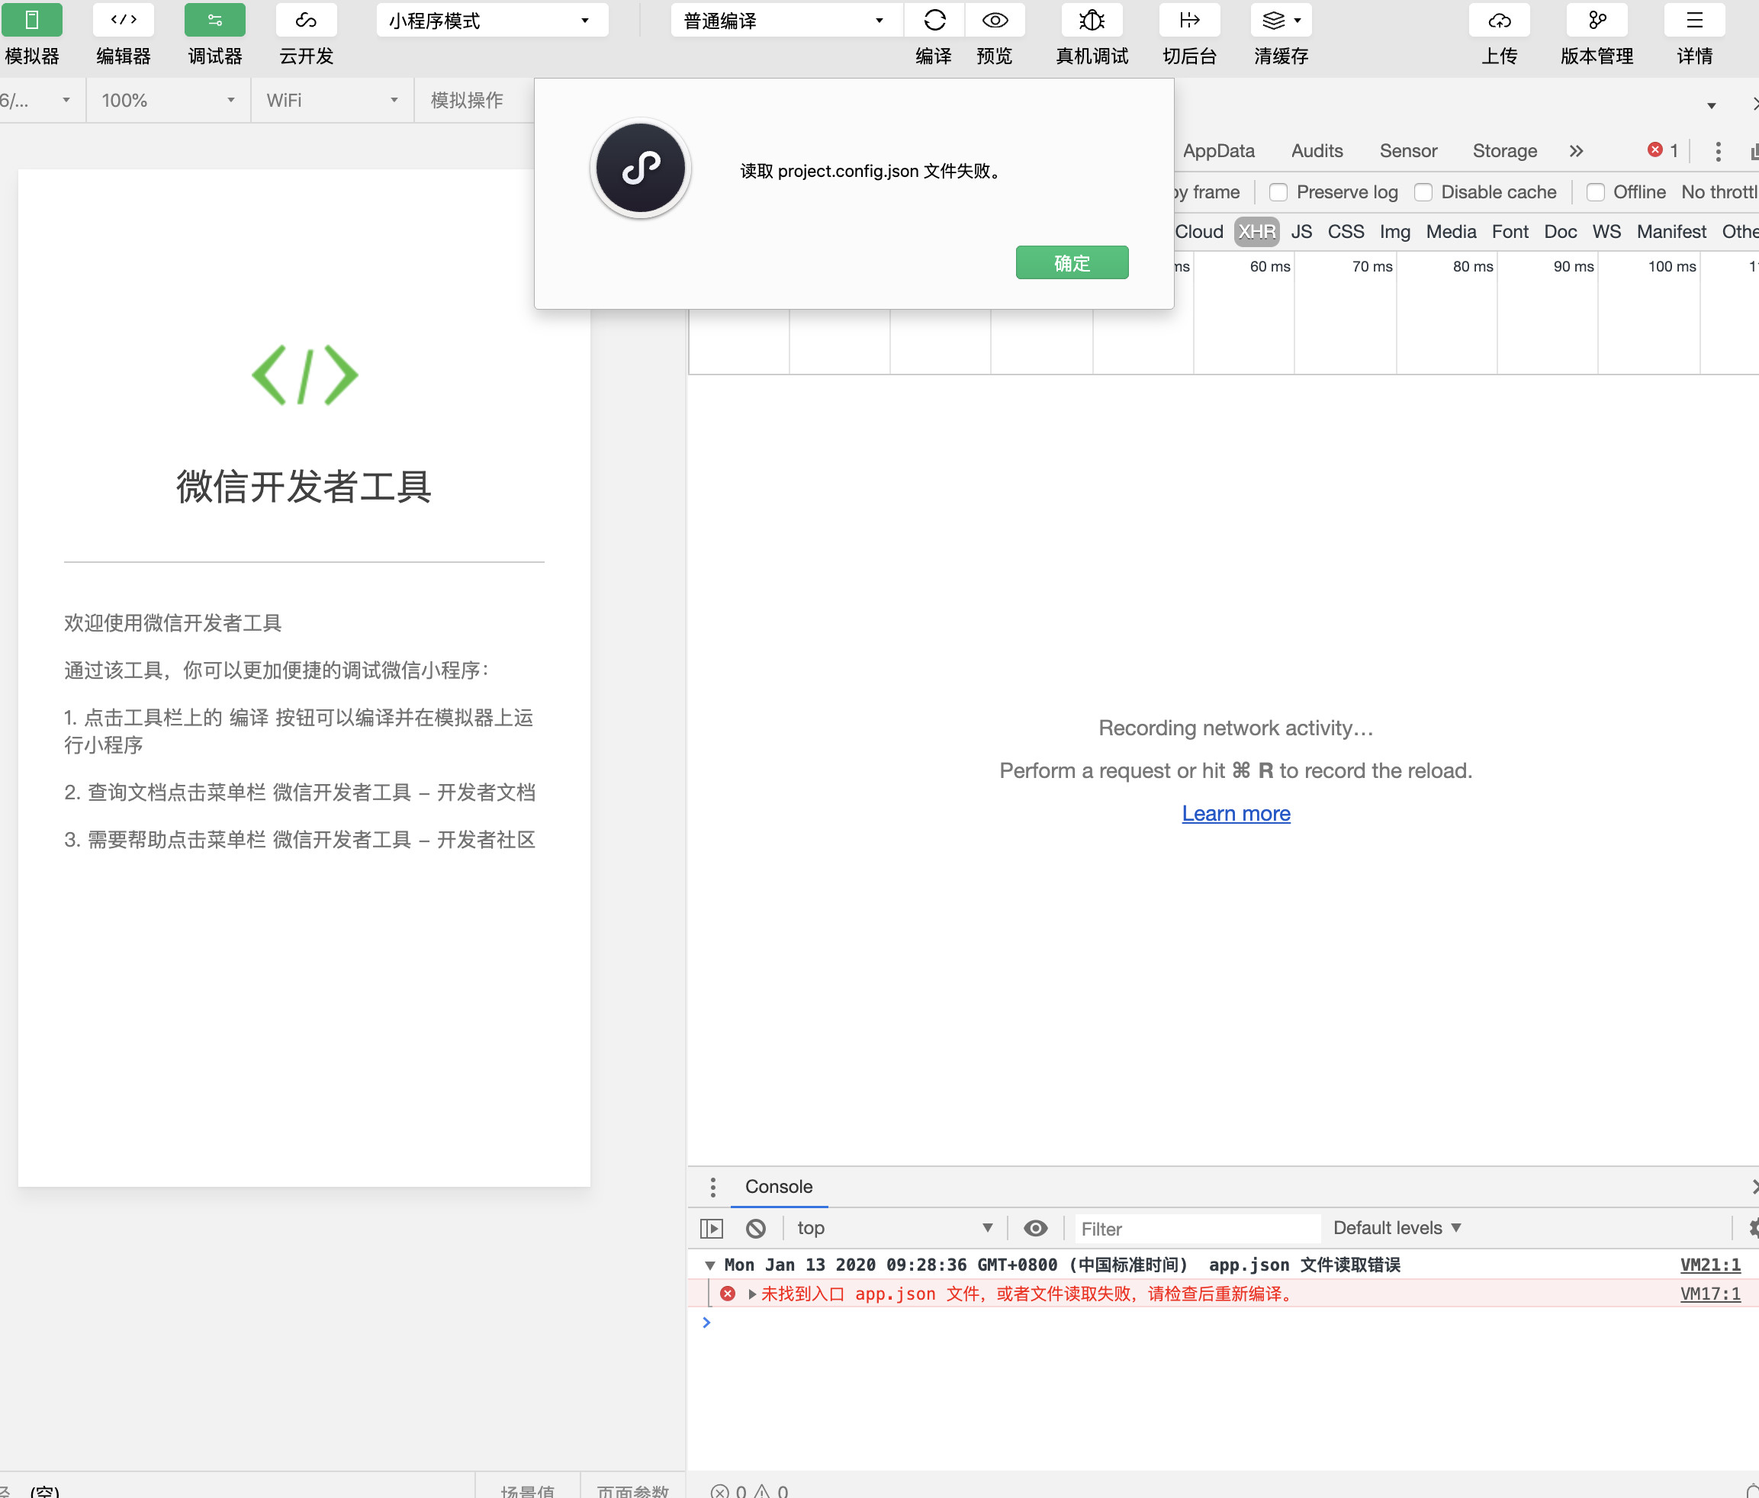Screen dimensions: 1759x1498
Task: Click the console Filter input field
Action: pyautogui.click(x=1195, y=1229)
